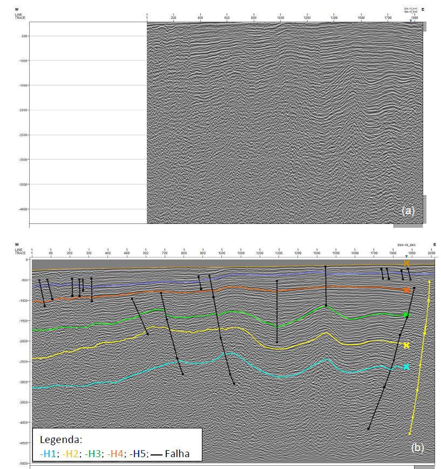Click trace tick 900 on the axis

[203, 253]
